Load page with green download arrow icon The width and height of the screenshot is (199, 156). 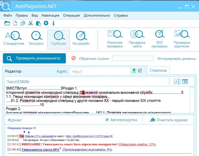(x=134, y=71)
